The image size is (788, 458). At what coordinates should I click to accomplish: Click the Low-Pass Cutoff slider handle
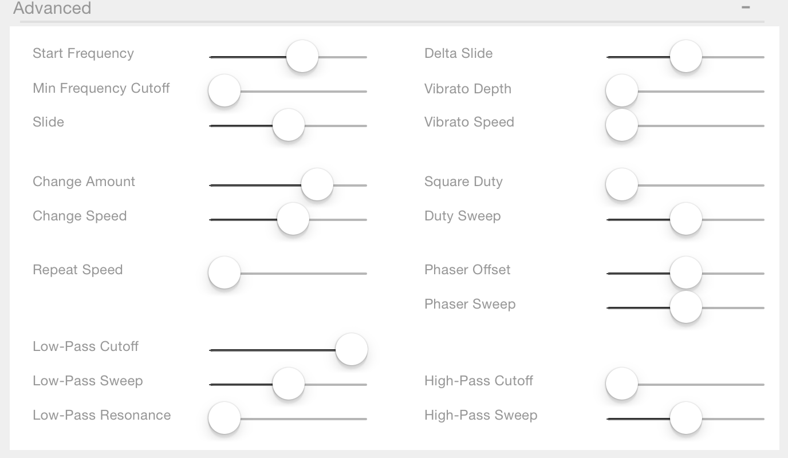click(351, 349)
